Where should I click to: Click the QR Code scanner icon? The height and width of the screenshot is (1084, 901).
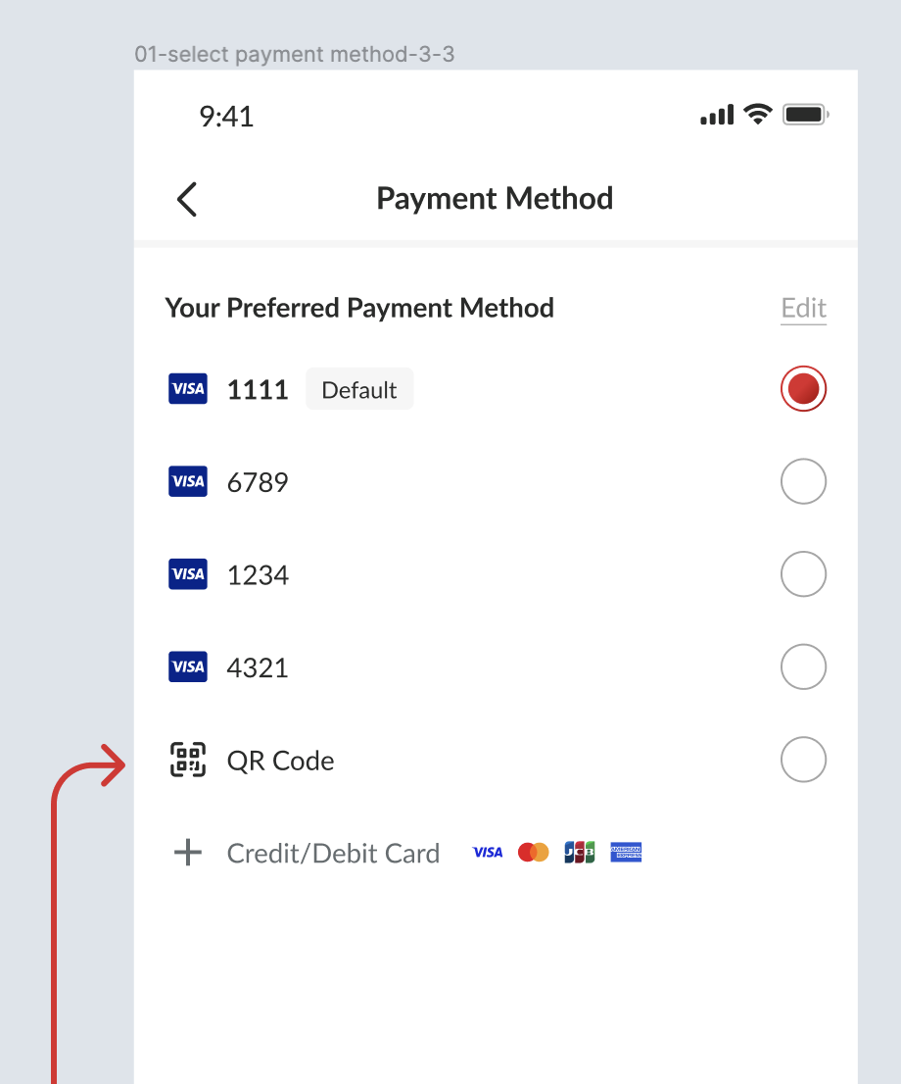click(x=188, y=760)
